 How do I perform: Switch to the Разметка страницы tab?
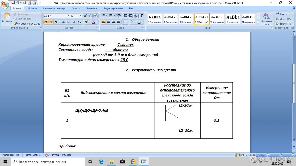coord(54,9)
